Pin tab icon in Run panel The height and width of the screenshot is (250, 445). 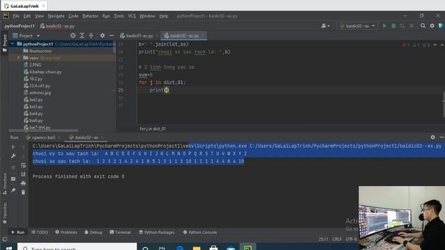click(13, 190)
